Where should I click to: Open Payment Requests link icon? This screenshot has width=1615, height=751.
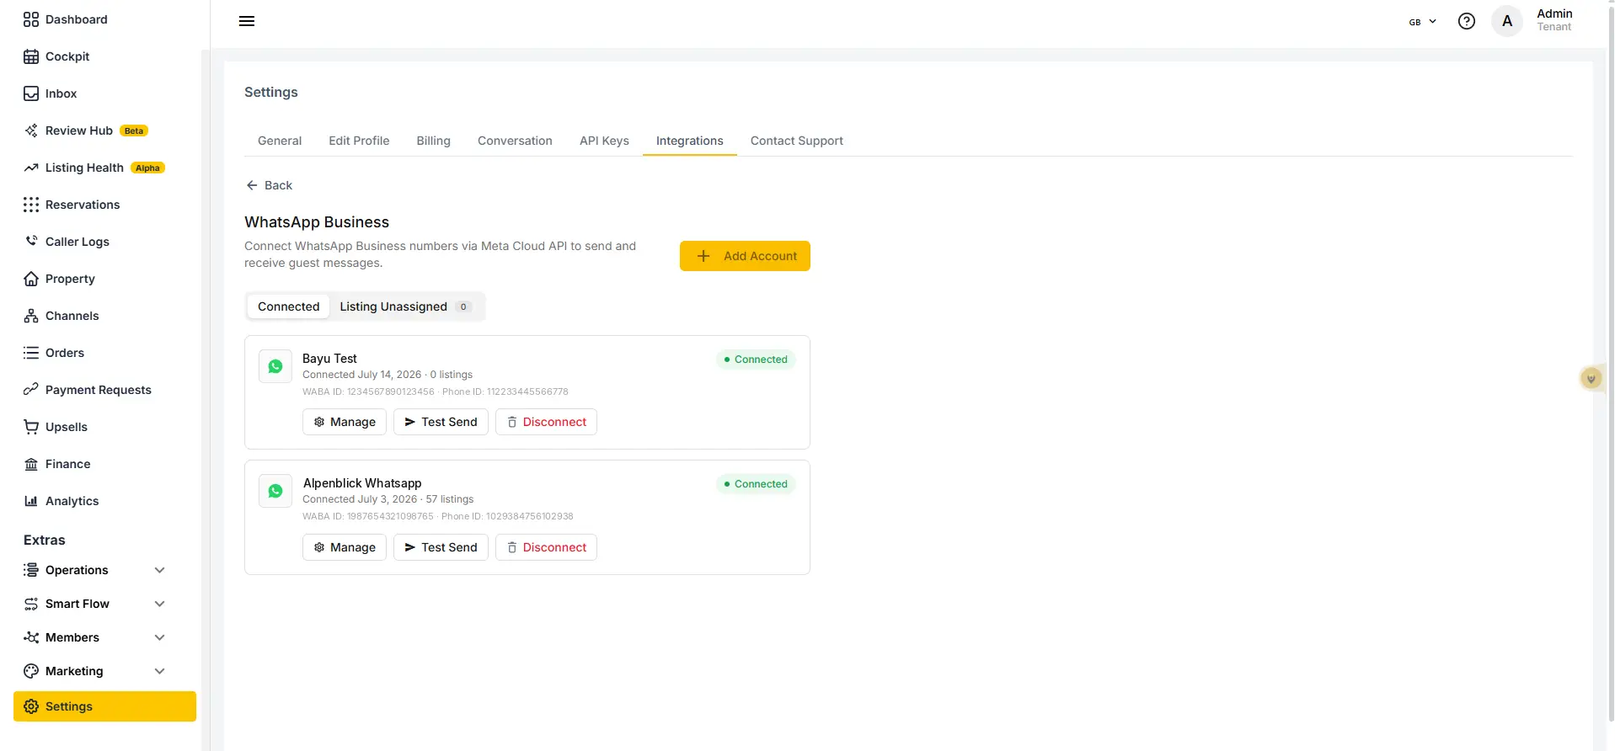(x=31, y=390)
